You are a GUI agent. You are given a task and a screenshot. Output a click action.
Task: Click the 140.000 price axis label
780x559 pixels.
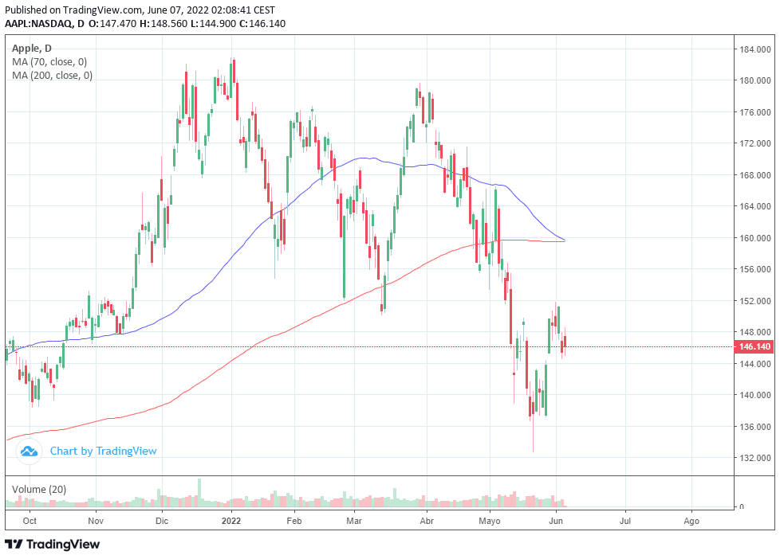(755, 395)
